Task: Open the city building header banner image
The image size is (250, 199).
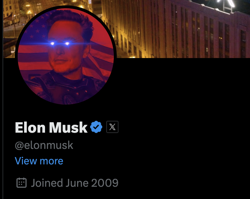Action: click(175, 29)
